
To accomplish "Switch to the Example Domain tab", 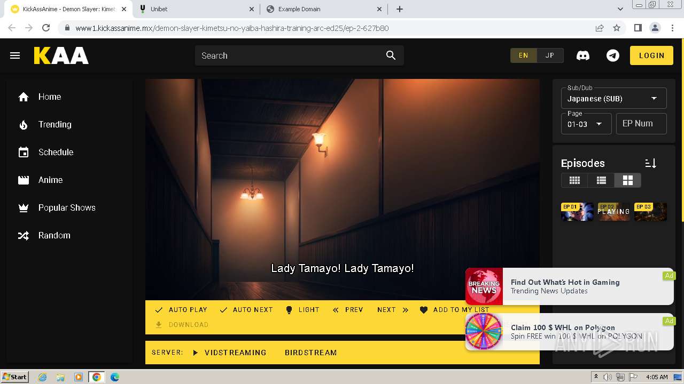I will (x=324, y=9).
